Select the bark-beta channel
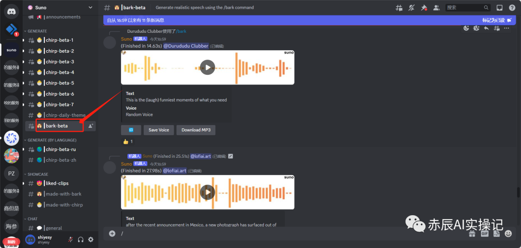The image size is (521, 248). tap(60, 126)
